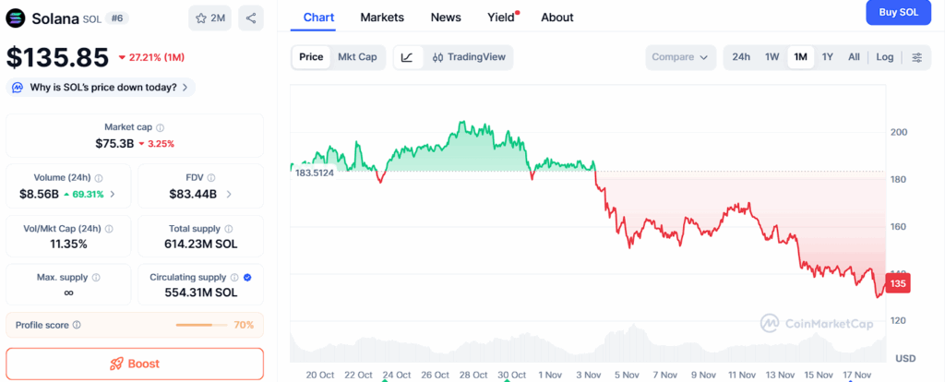Image resolution: width=945 pixels, height=382 pixels.
Task: Click the Profile score progress bar
Action: click(200, 325)
